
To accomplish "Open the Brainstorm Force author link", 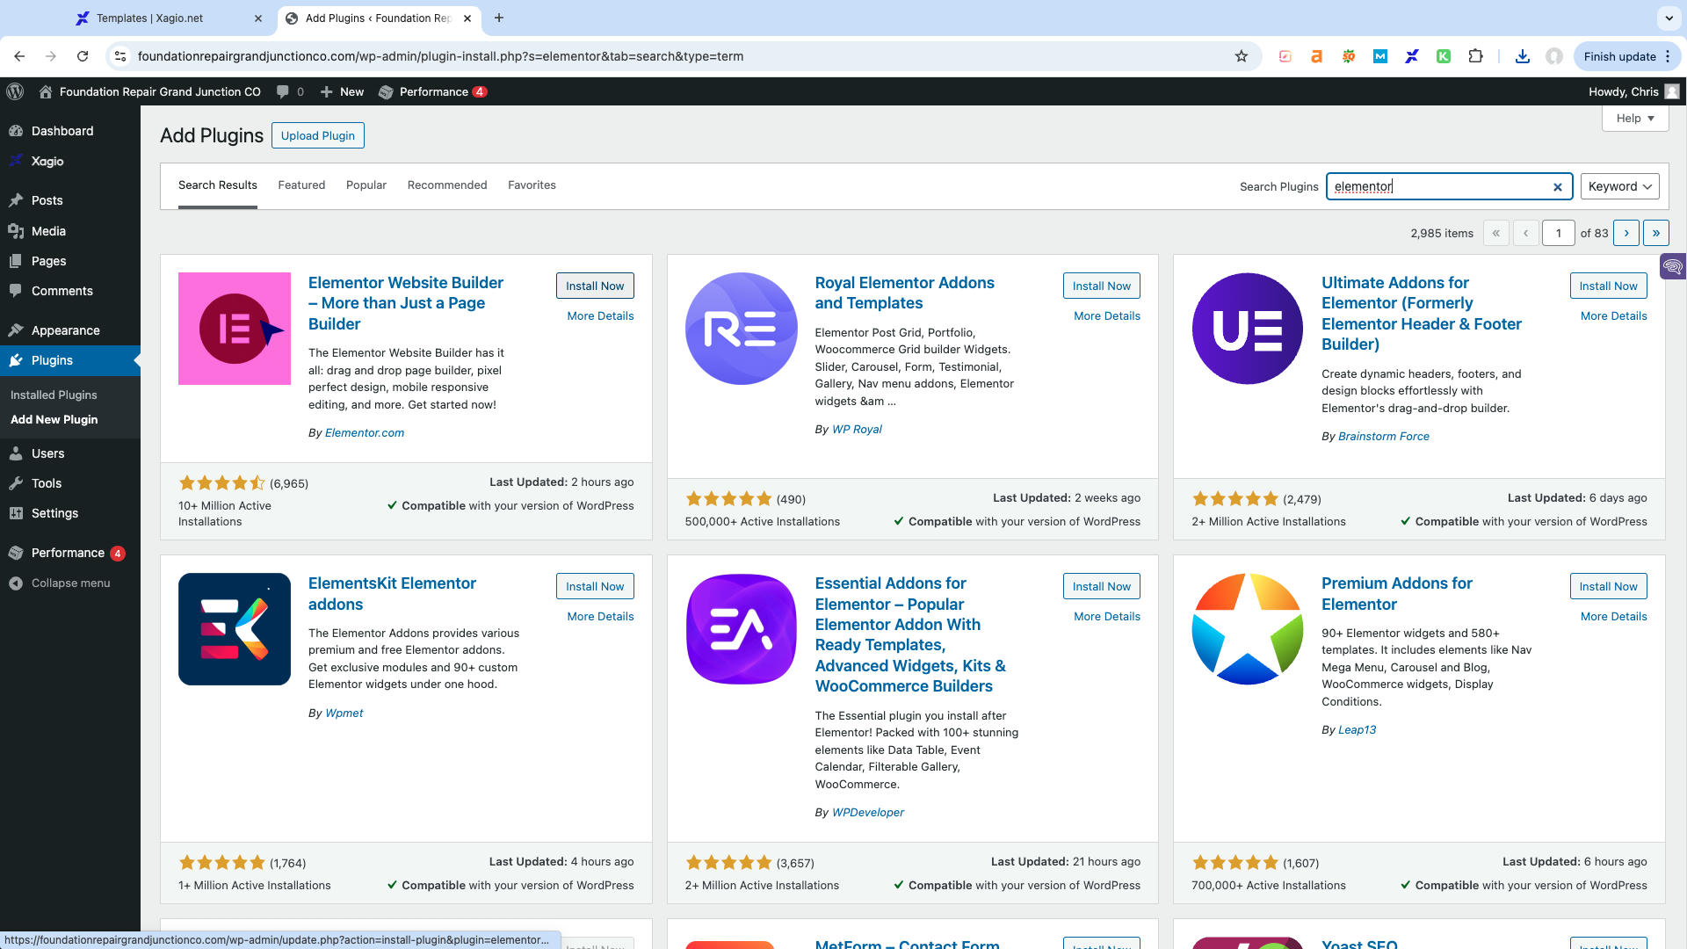I will 1383,437.
